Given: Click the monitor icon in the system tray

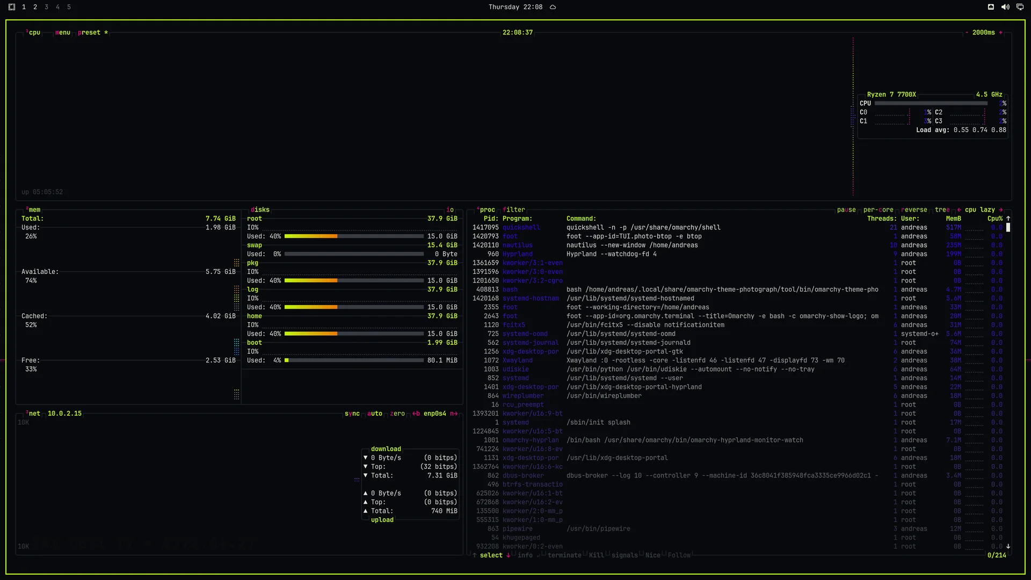Looking at the screenshot, I should coord(1020,7).
